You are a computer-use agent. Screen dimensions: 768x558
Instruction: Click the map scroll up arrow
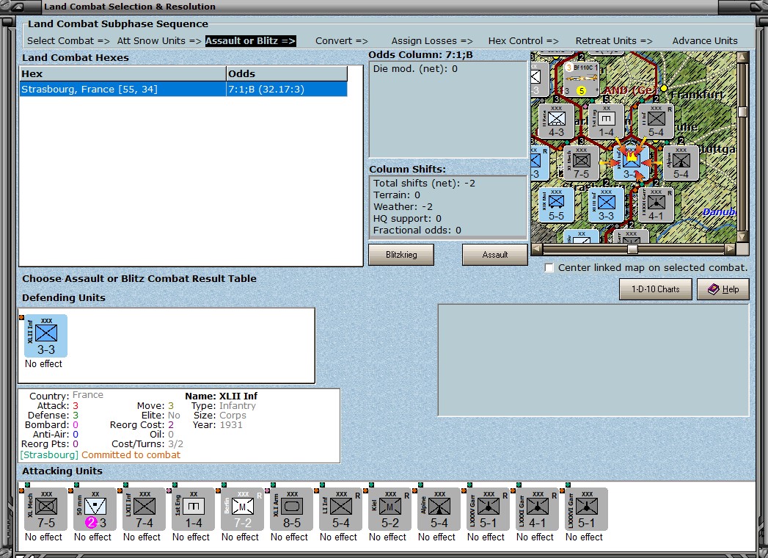point(742,57)
